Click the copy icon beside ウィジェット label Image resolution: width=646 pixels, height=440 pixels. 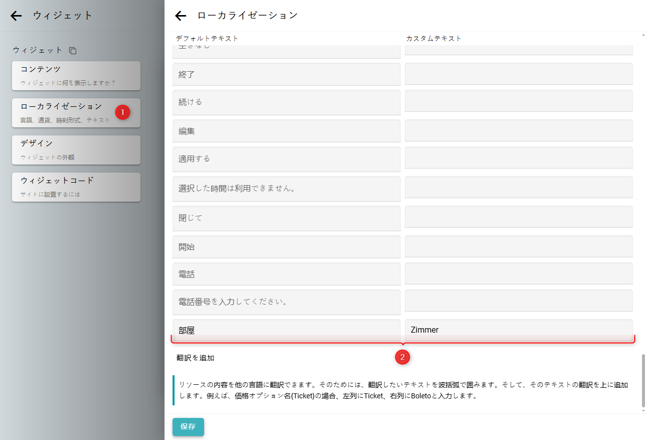(x=73, y=51)
